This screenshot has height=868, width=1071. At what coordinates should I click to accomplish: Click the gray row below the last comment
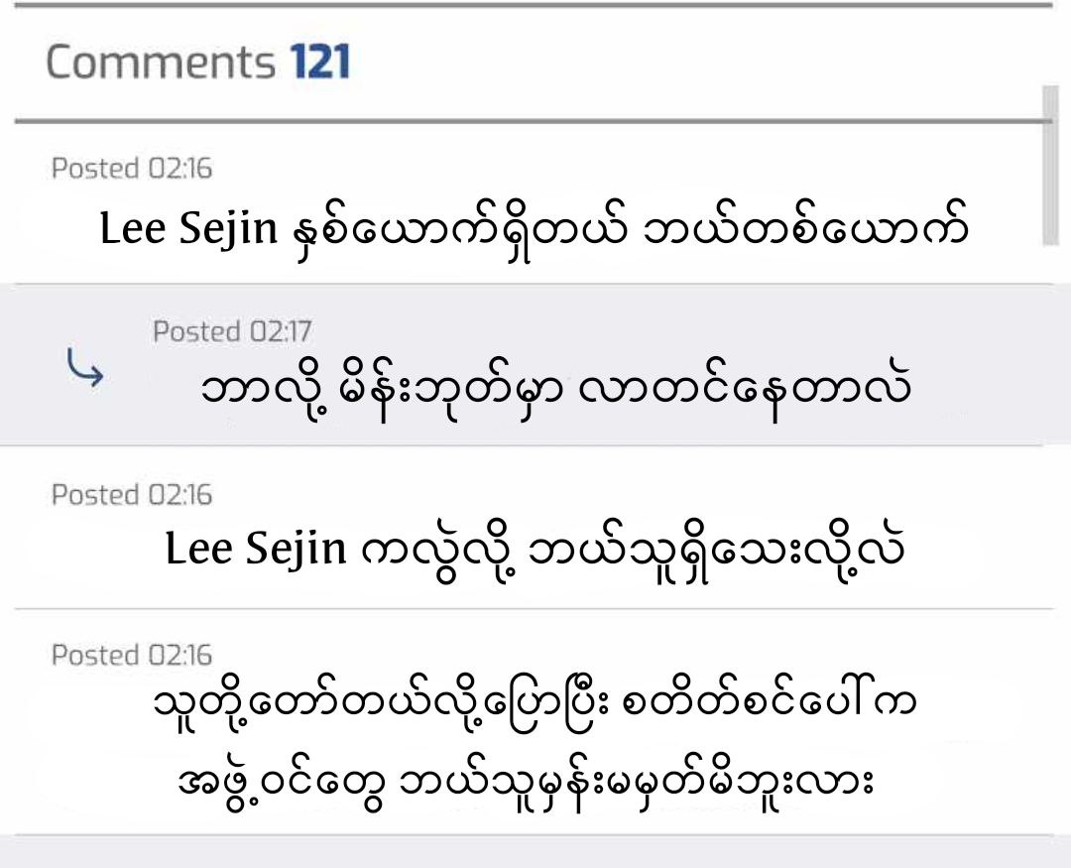pos(535,853)
